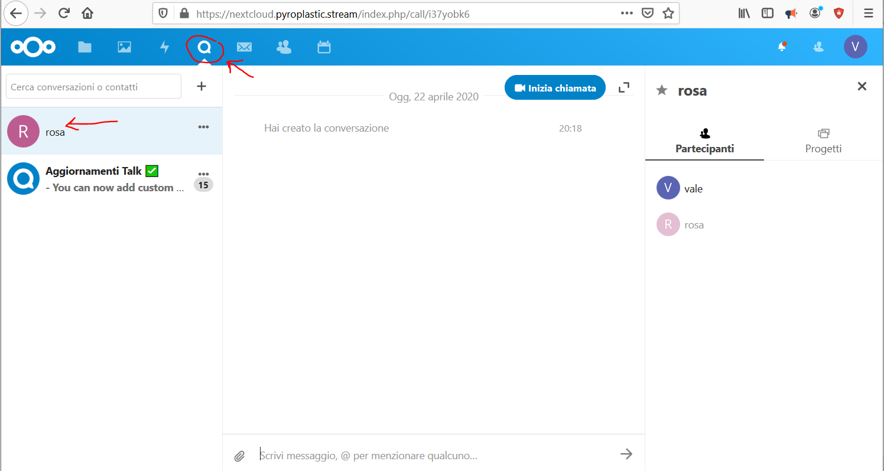
Task: Toggle the bookmark star in the address bar
Action: (668, 13)
